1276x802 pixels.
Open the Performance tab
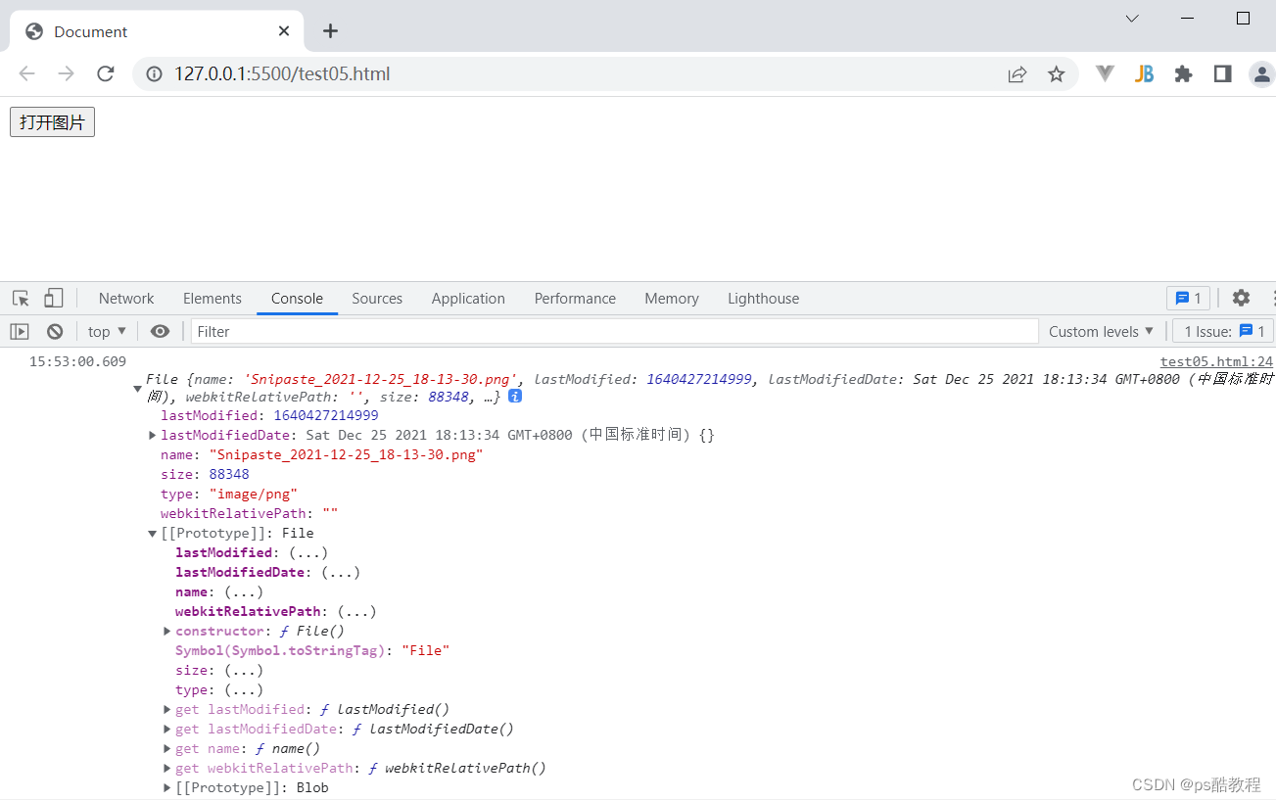575,299
